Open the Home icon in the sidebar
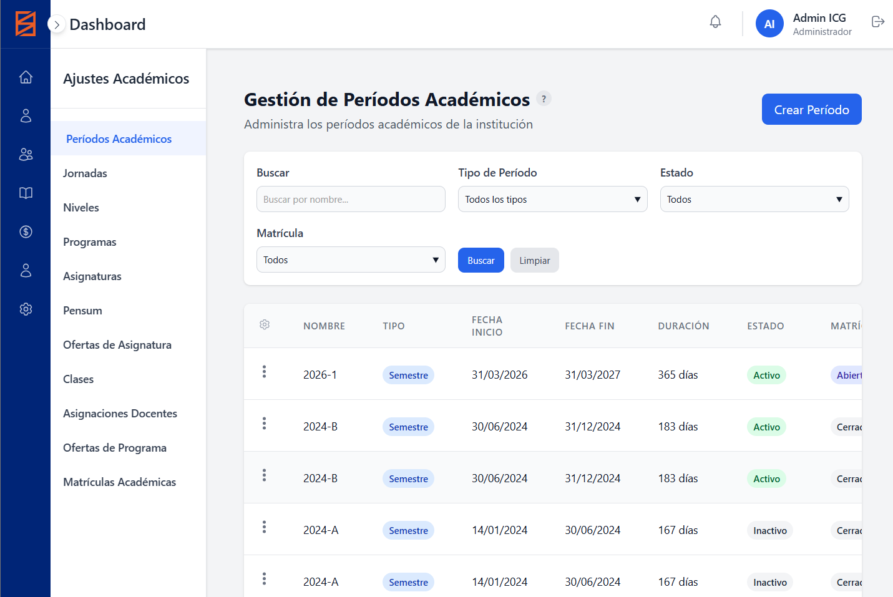Image resolution: width=893 pixels, height=597 pixels. pos(26,77)
